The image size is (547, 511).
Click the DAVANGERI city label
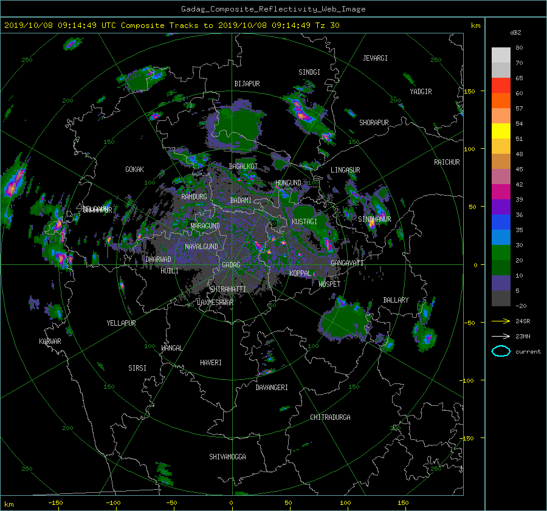point(272,388)
